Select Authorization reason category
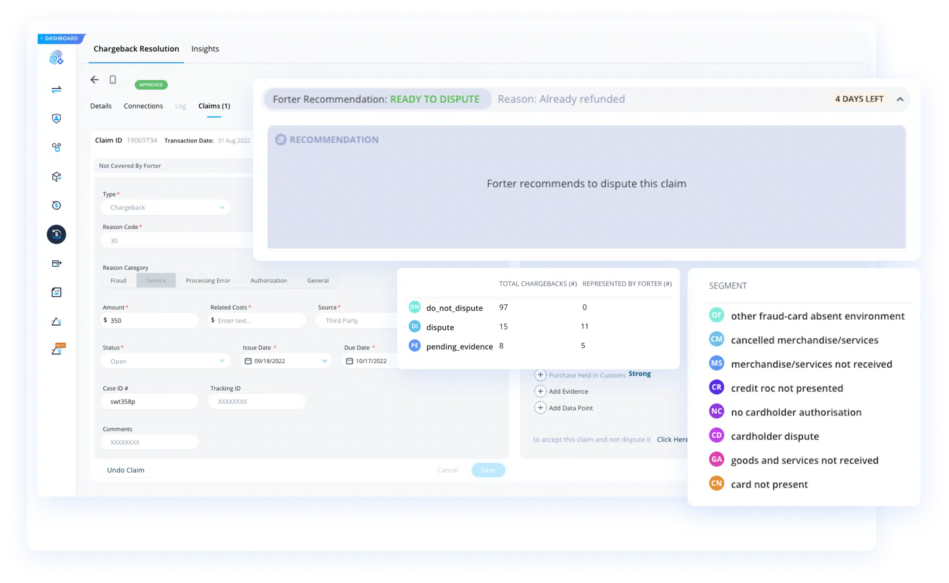Viewport: 949px width, 583px height. click(269, 281)
